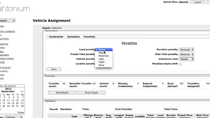The image size is (210, 118).
Task: Select September 25 in the calendar
Action: (x=8, y=106)
